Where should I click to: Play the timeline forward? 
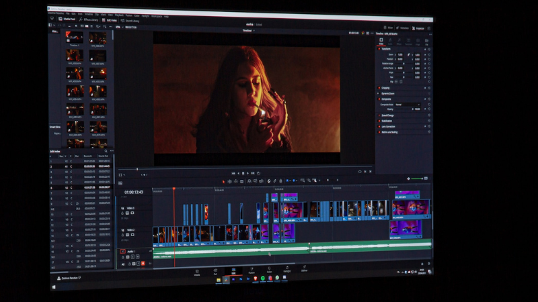[247, 174]
